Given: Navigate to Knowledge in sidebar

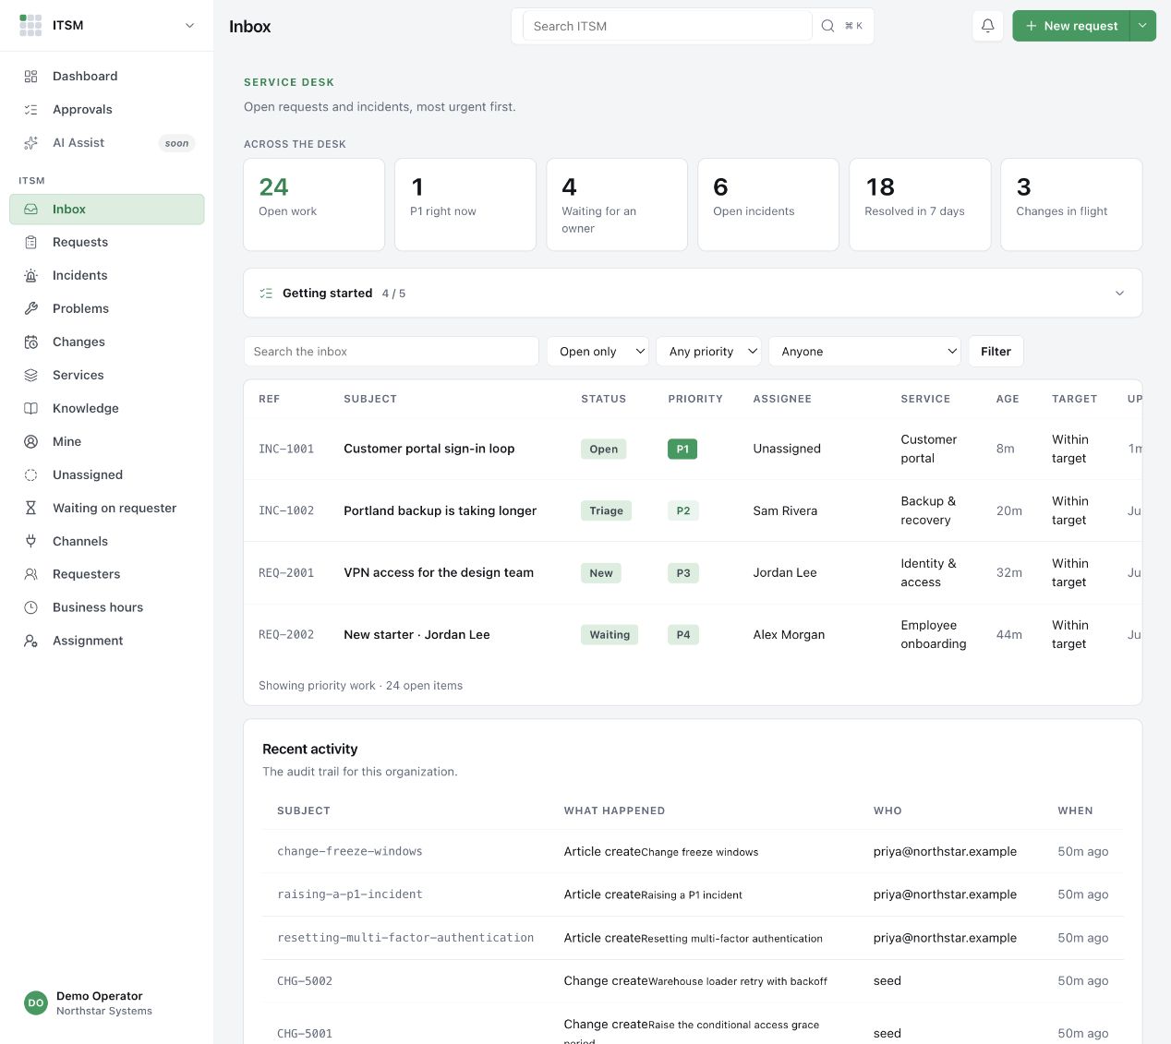Looking at the screenshot, I should point(107,409).
